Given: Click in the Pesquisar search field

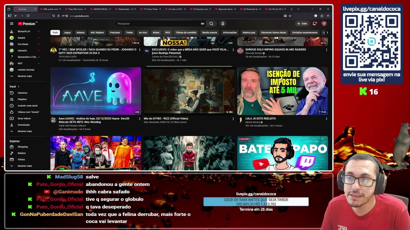Looking at the screenshot, I should pyautogui.click(x=157, y=24).
